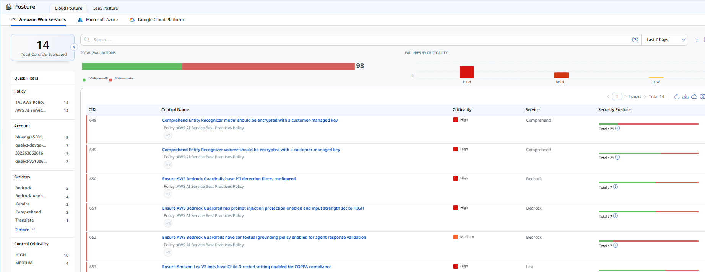Click the Google Cloud Platform logo icon

coord(132,20)
